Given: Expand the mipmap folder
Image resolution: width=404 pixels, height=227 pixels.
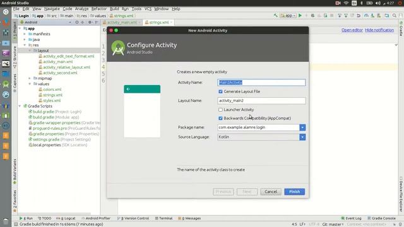Looking at the screenshot, I should 30,78.
